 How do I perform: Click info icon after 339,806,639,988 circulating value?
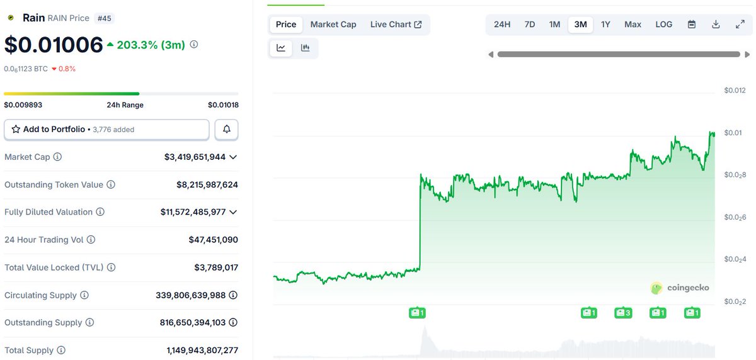click(x=233, y=295)
